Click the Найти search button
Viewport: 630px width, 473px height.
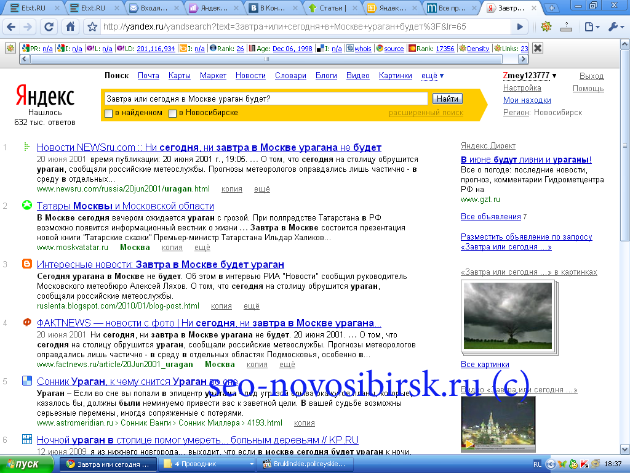coord(447,99)
